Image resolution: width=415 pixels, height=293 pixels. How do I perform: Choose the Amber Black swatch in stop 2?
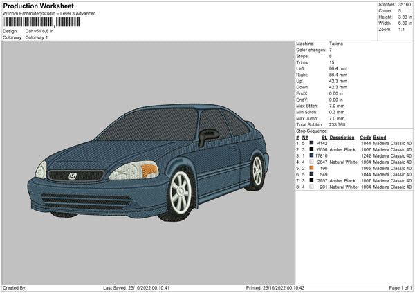click(x=313, y=149)
